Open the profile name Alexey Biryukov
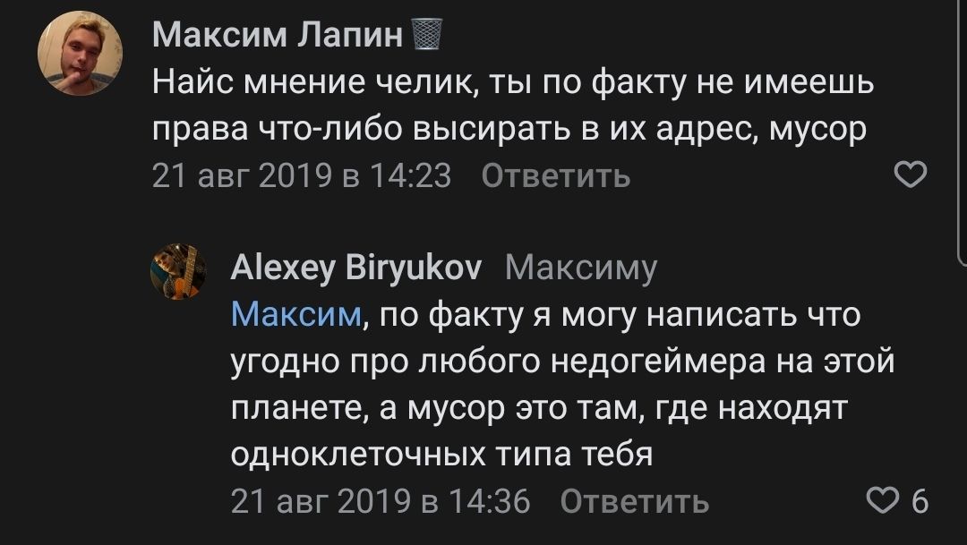The width and height of the screenshot is (967, 545). point(356,268)
